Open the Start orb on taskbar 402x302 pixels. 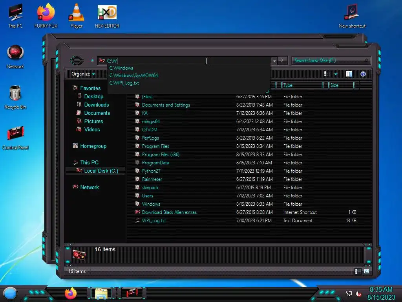pos(10,293)
